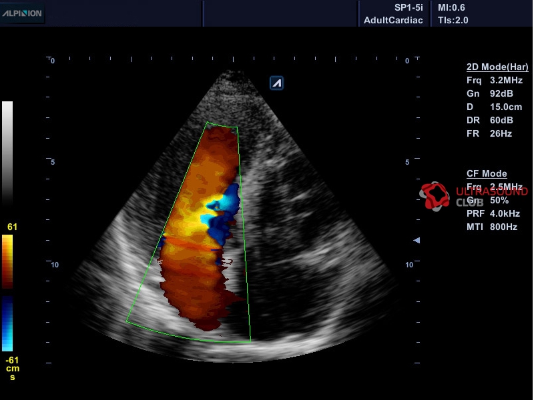
Task: Click the blue negative velocity color bar
Action: pos(7,323)
